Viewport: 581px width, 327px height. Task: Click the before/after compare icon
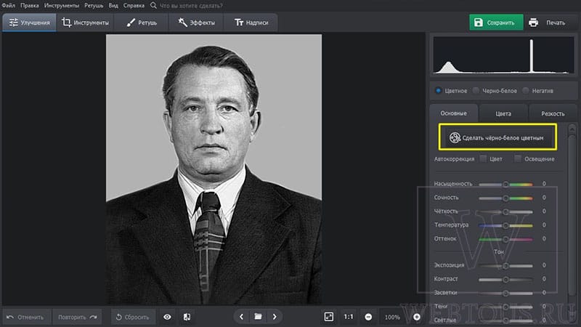tap(187, 317)
